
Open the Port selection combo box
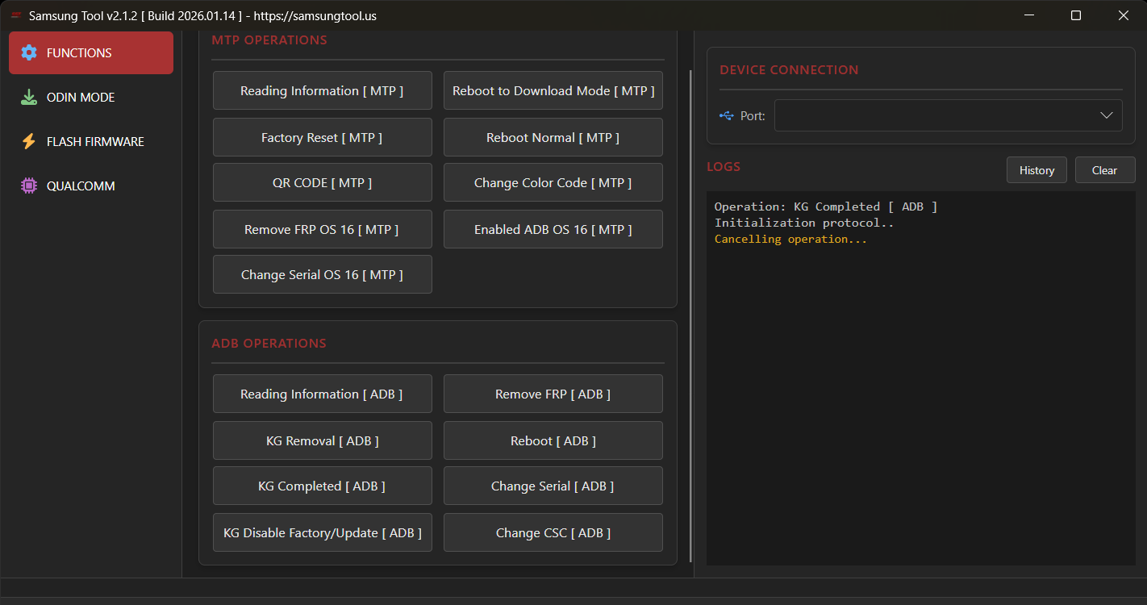coord(936,115)
